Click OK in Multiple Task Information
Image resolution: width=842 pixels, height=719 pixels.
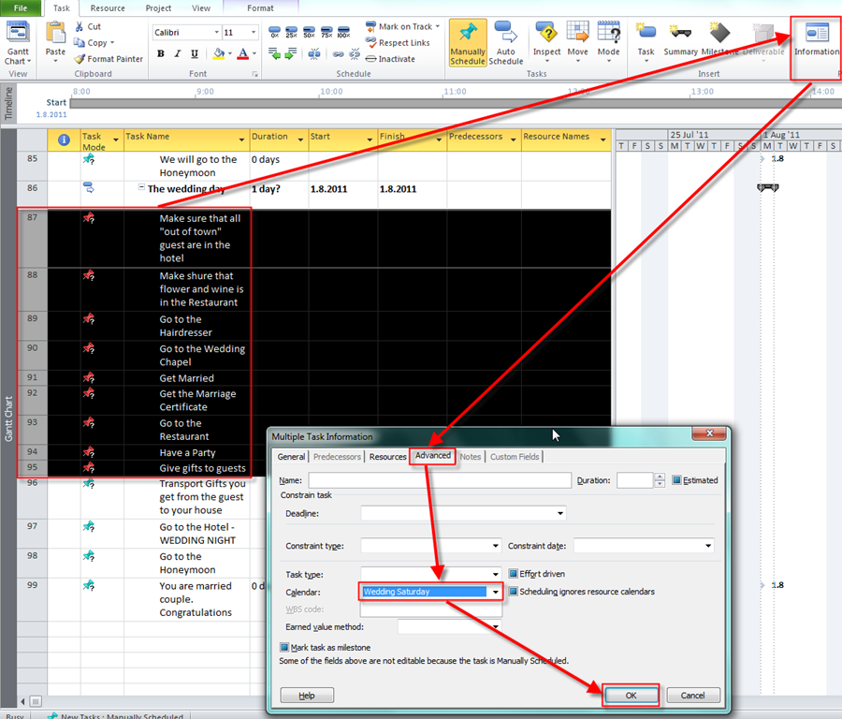coord(631,696)
